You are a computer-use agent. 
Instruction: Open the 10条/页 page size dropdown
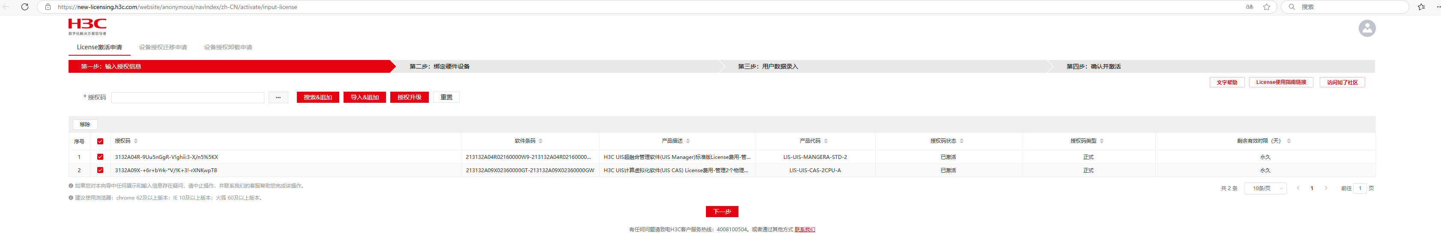pos(1265,188)
